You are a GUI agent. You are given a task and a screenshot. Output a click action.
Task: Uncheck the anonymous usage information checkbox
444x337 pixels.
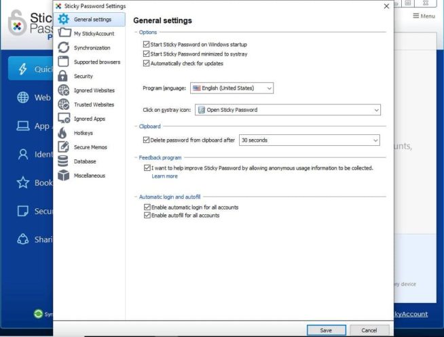click(x=147, y=168)
